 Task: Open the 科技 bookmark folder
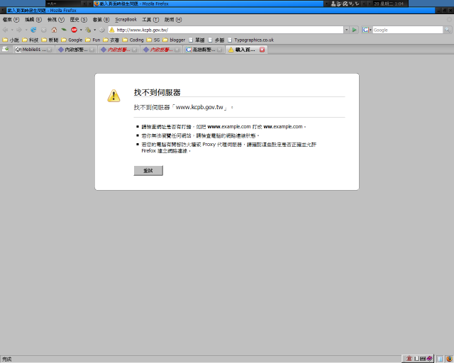coord(30,40)
